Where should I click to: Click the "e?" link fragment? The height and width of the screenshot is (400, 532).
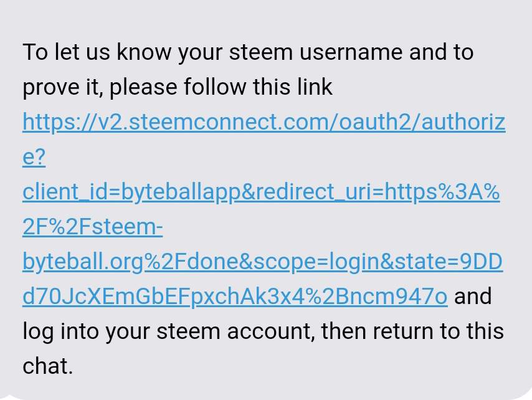(x=34, y=157)
